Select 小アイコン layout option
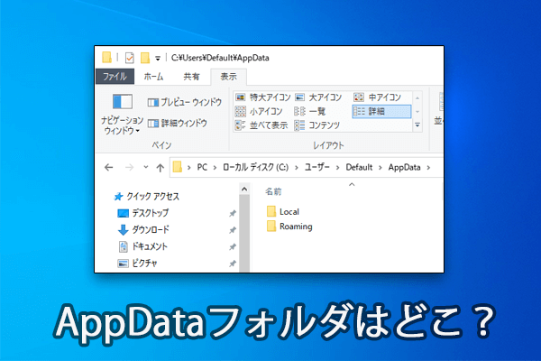The height and width of the screenshot is (361, 541). click(261, 111)
